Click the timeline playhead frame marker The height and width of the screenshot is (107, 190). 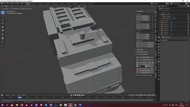coord(20,97)
